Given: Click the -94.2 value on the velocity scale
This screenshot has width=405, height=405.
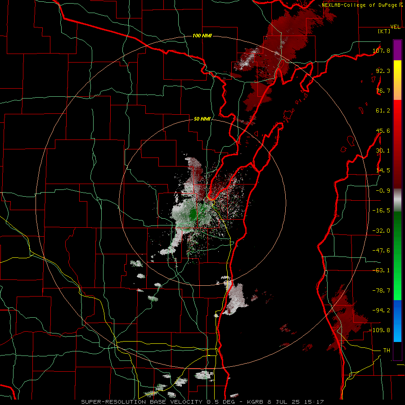Looking at the screenshot, I should click(x=381, y=310).
